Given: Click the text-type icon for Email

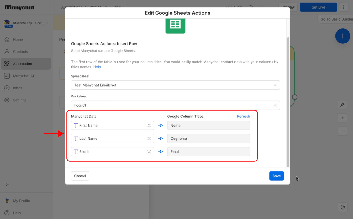Looking at the screenshot, I should click(76, 152).
